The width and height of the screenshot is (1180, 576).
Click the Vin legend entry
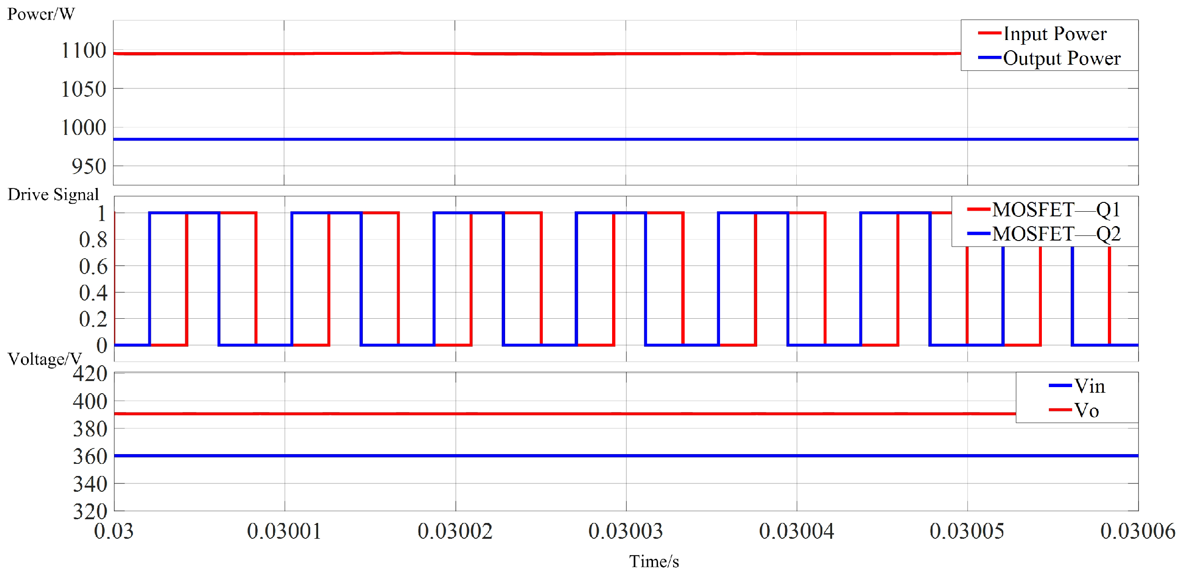point(1089,386)
